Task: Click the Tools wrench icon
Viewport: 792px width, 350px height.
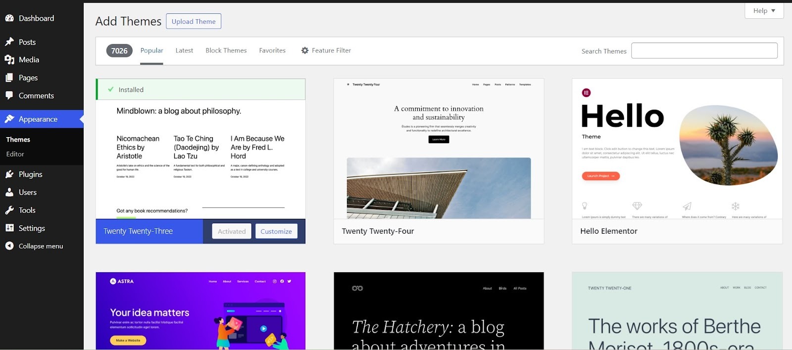Action: tap(9, 210)
